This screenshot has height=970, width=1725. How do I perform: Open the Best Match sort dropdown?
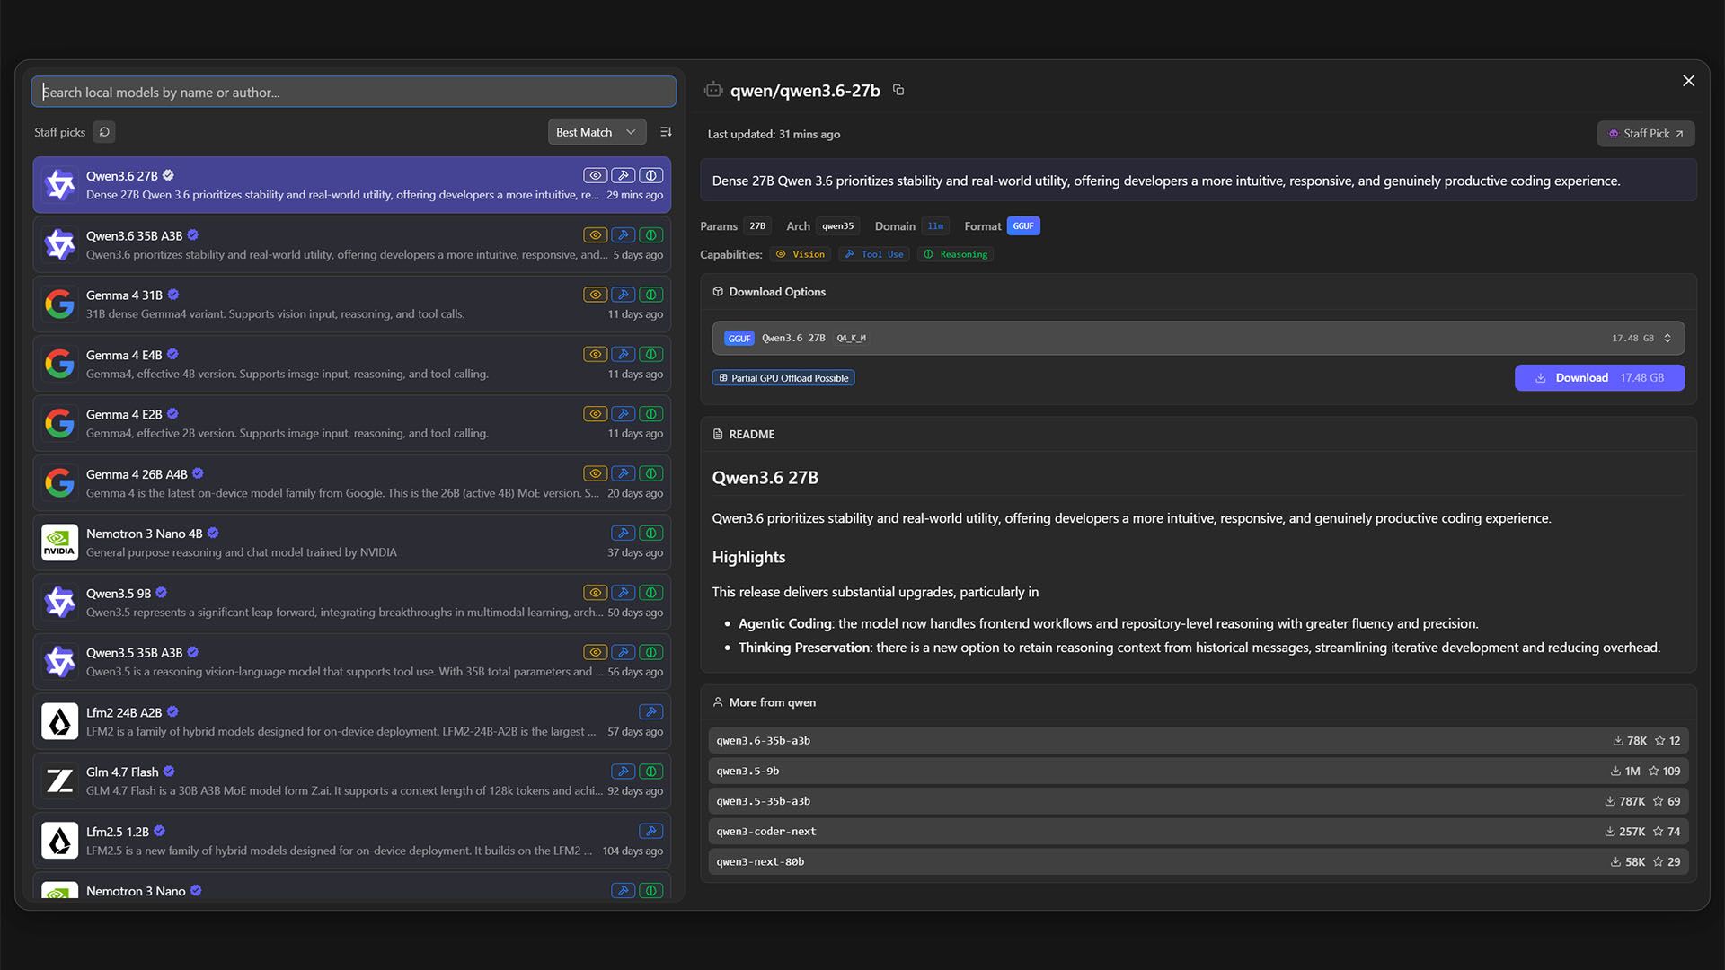pyautogui.click(x=596, y=132)
